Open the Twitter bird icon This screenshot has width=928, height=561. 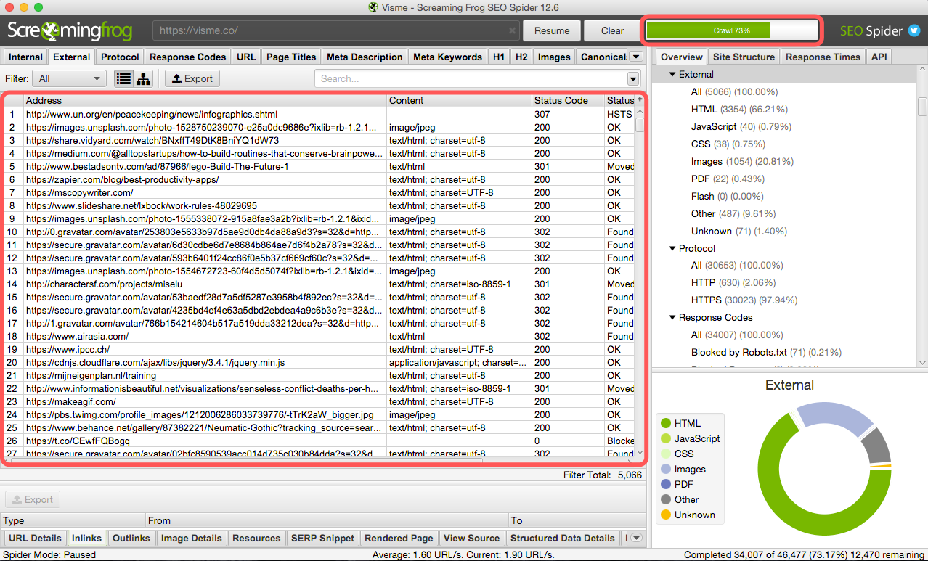(x=914, y=30)
